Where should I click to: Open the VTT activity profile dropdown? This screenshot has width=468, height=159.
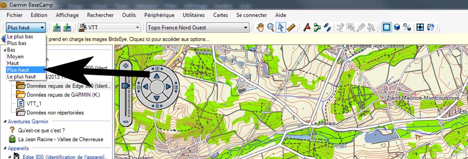[x=109, y=28]
